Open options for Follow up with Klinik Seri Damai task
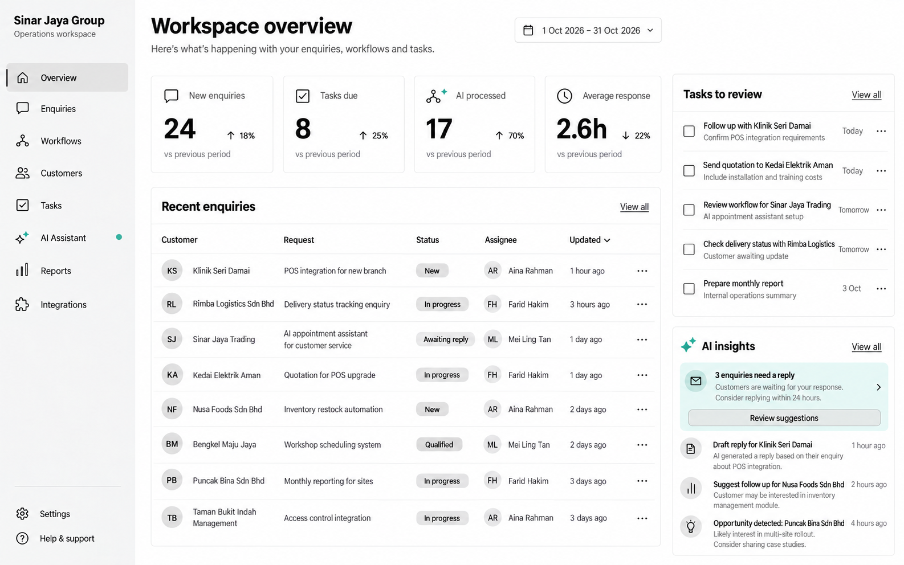The width and height of the screenshot is (904, 565). (881, 131)
